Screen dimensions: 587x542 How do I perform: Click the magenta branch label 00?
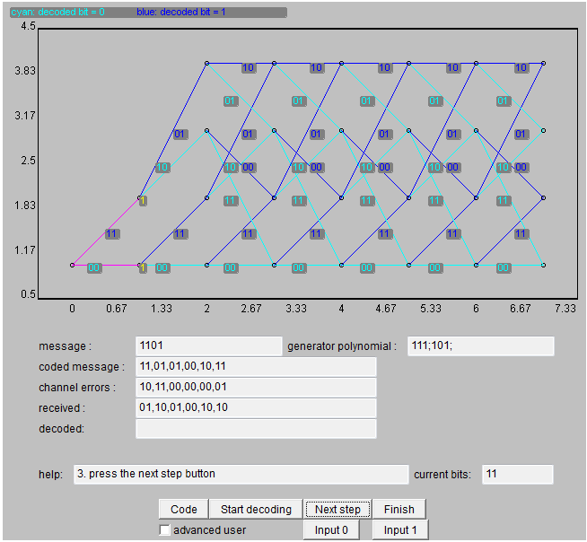click(94, 267)
